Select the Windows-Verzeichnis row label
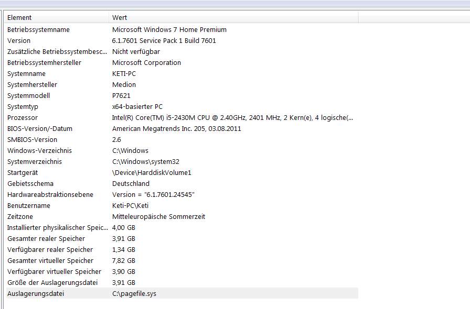 (x=39, y=151)
